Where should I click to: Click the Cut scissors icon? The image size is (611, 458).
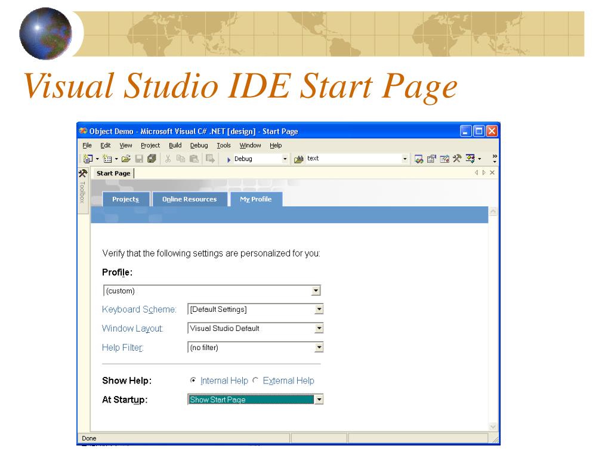click(x=168, y=159)
